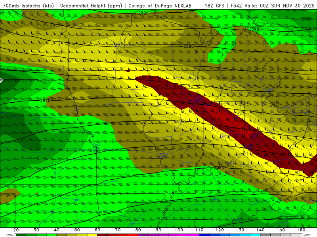Click the 80 value on the color scale
This screenshot has height=237, width=317.
click(138, 230)
